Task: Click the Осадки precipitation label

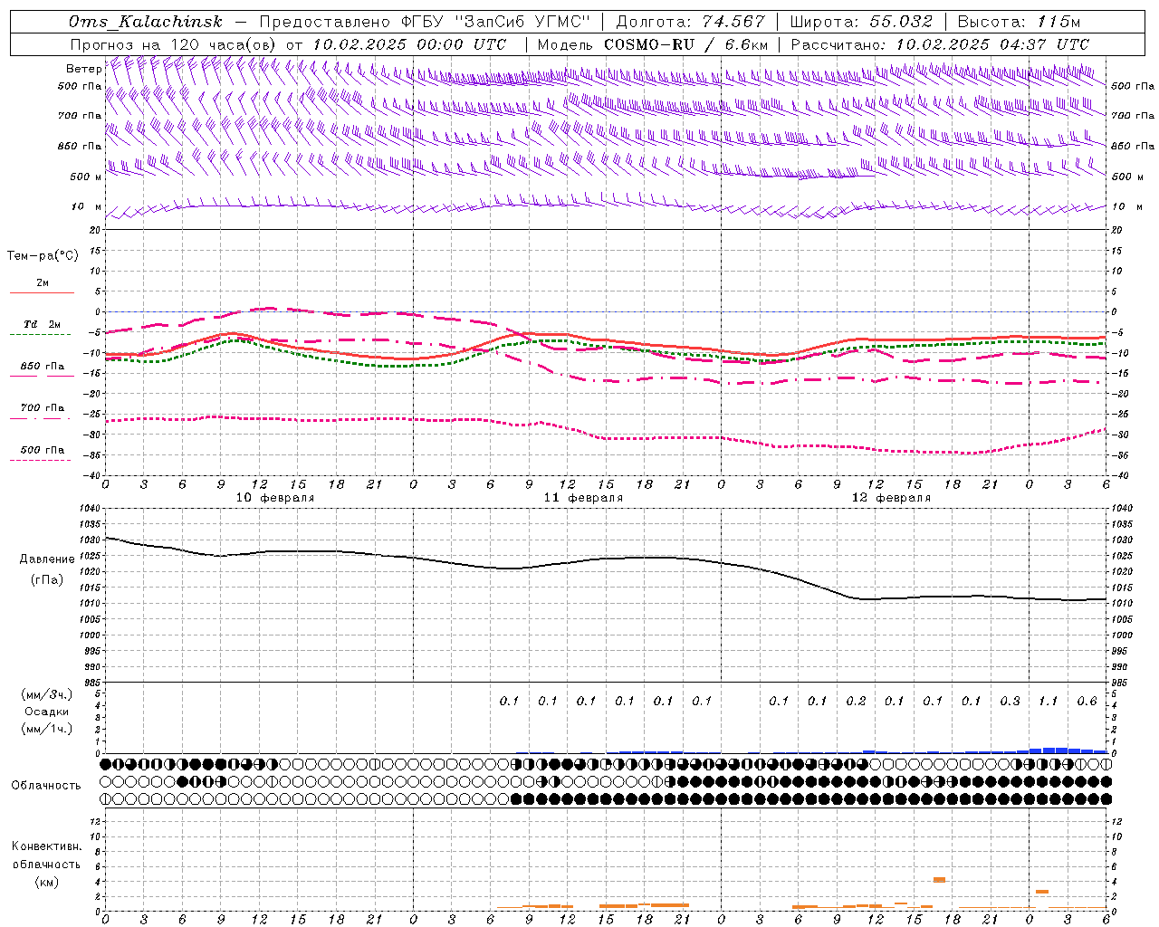Action: [x=47, y=712]
